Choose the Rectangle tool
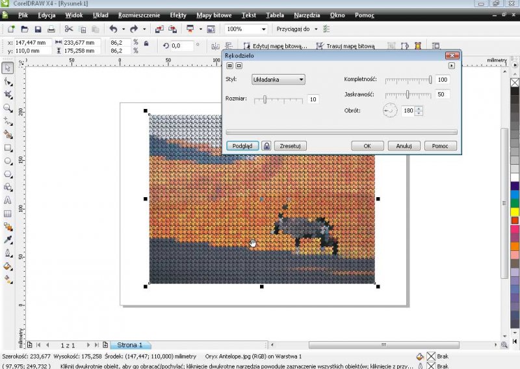This screenshot has height=369, width=520. tap(8, 147)
